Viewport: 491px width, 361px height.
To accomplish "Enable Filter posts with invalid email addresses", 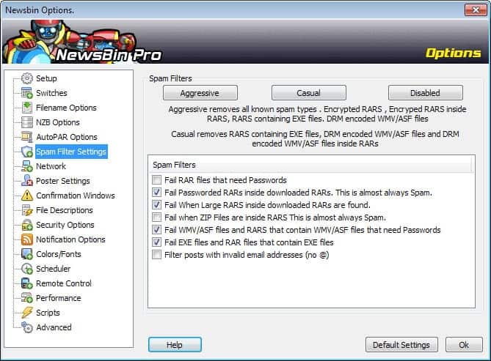I will pos(156,254).
